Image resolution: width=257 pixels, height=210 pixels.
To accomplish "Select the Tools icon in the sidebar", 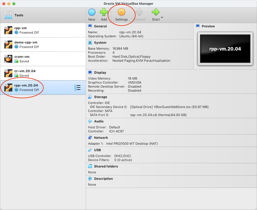I will tap(9, 15).
